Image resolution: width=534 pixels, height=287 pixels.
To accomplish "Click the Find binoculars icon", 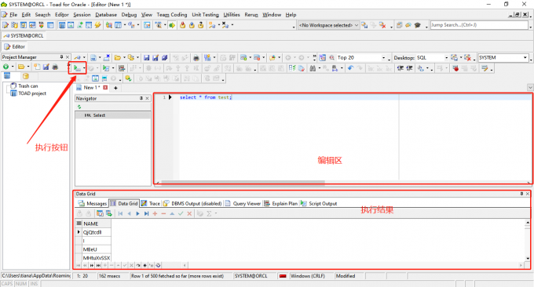I will click(x=313, y=68).
